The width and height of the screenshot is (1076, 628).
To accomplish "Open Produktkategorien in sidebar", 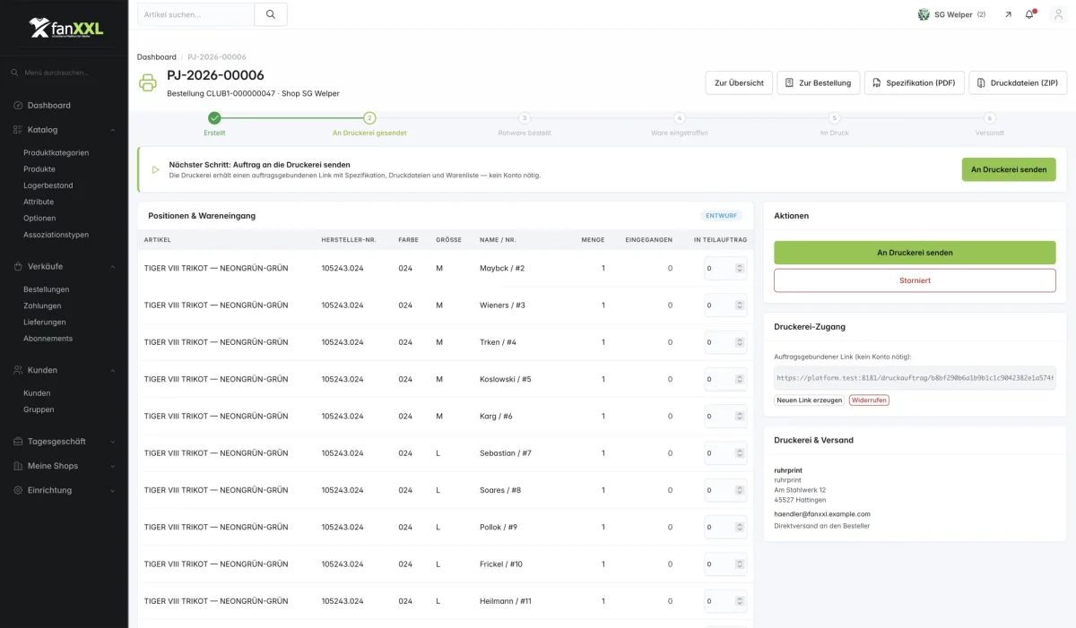I will [56, 152].
